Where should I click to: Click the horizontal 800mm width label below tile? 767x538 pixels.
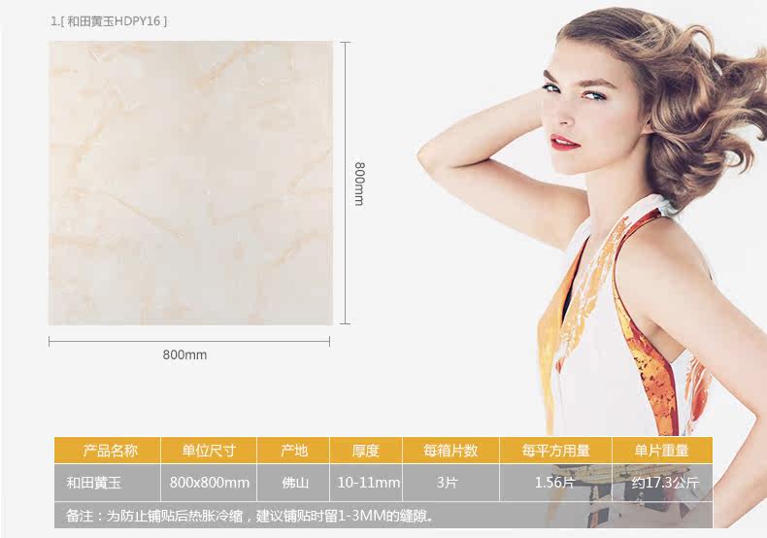point(184,354)
